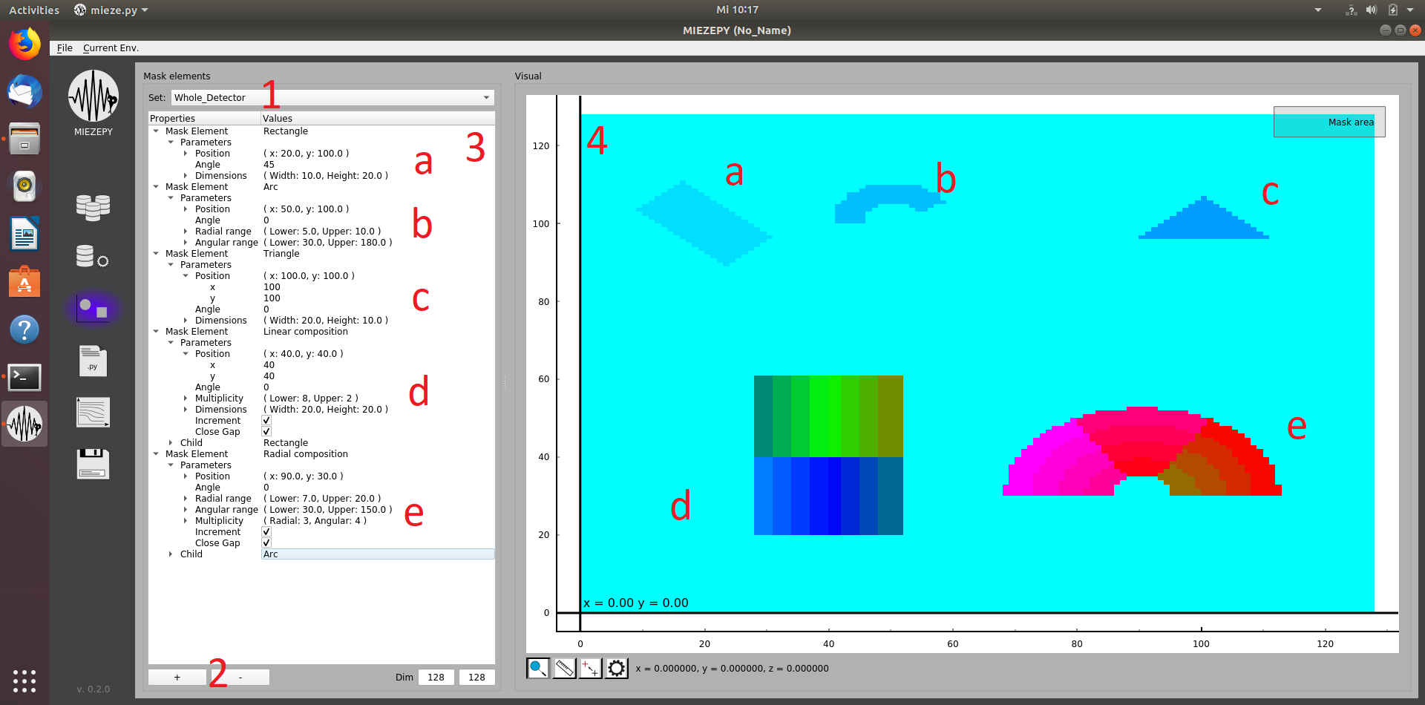Select the ruler measure tool
1425x705 pixels.
click(564, 668)
